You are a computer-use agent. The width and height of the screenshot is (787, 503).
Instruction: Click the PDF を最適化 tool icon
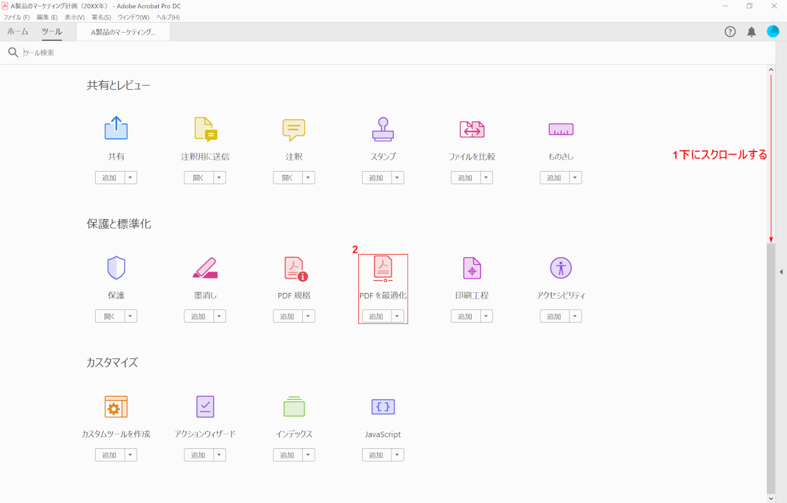[x=383, y=268]
